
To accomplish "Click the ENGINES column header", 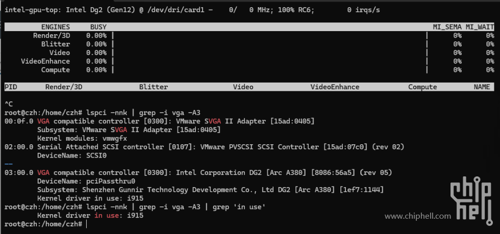I will [x=56, y=27].
